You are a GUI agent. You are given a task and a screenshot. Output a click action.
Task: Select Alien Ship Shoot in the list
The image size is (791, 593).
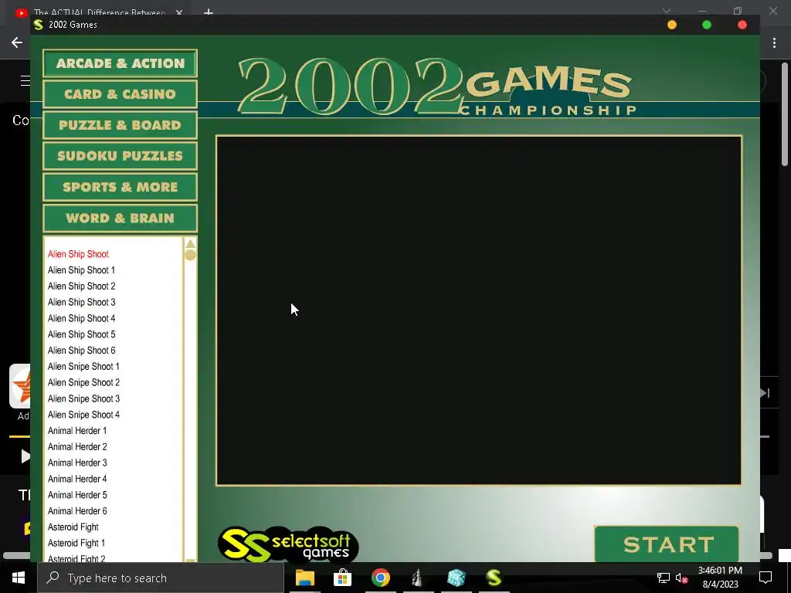click(78, 254)
